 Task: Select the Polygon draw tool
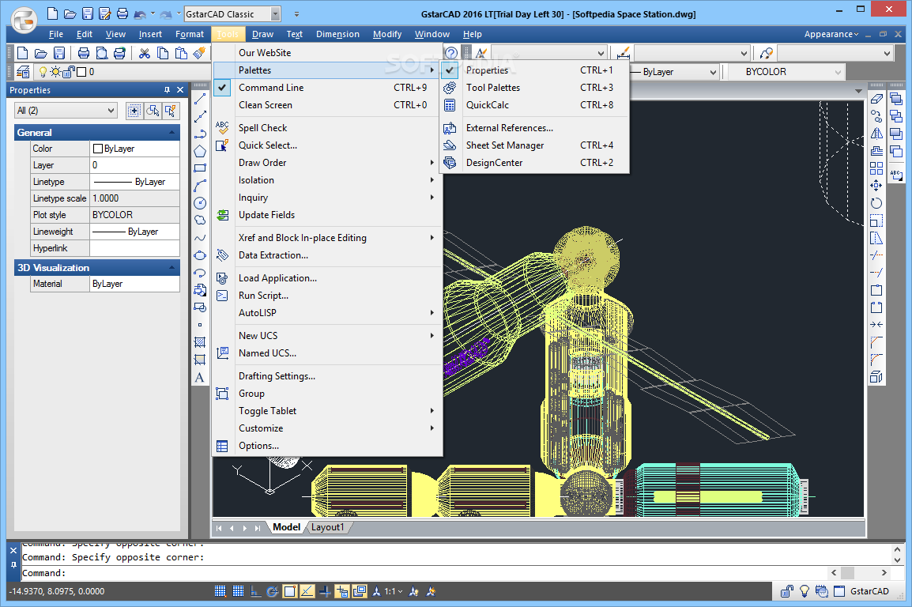click(x=199, y=151)
